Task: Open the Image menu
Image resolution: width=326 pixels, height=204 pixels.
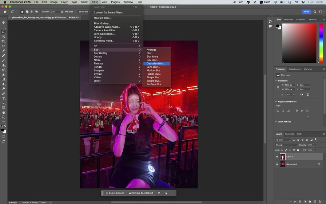Action: (x=54, y=2)
